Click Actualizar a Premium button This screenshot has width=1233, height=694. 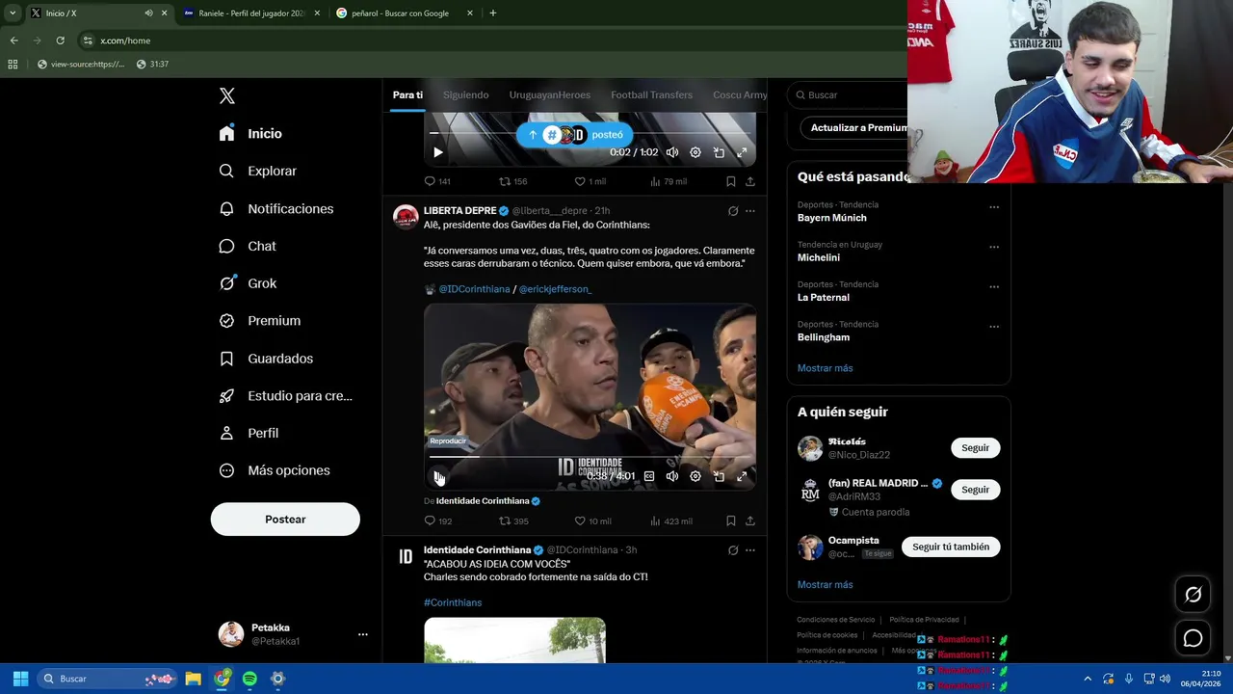[853, 127]
